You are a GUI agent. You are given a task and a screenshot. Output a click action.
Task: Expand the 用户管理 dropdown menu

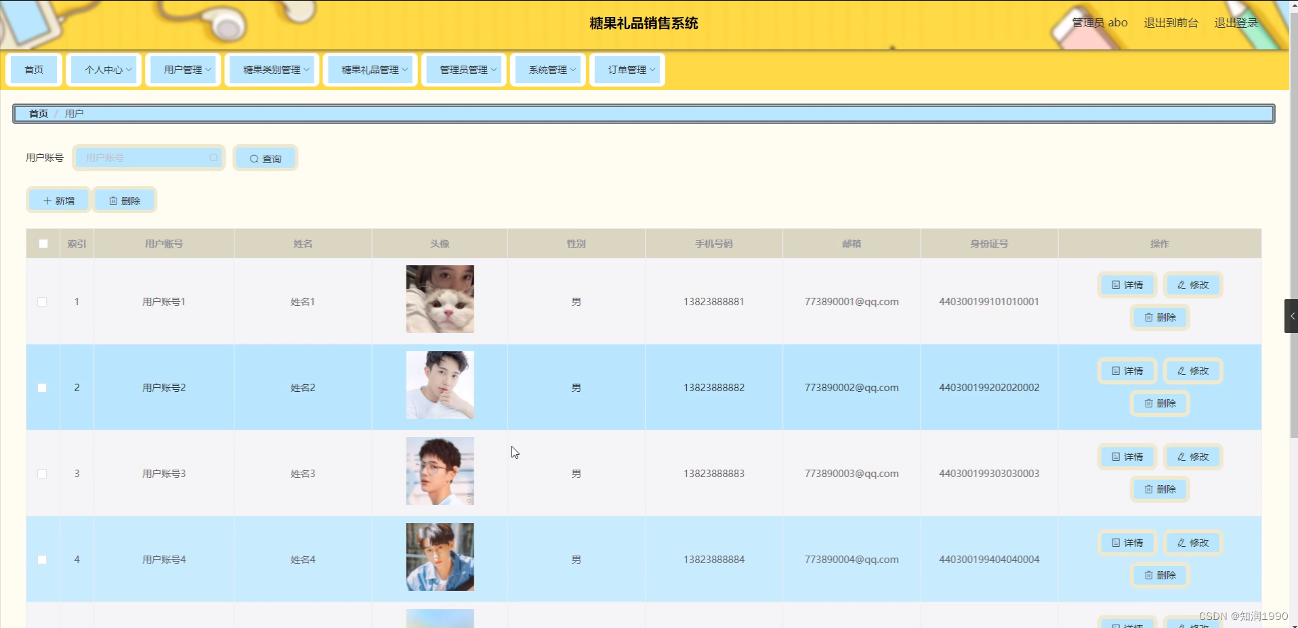[x=182, y=69]
